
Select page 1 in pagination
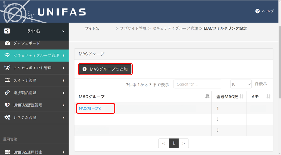tap(173, 143)
